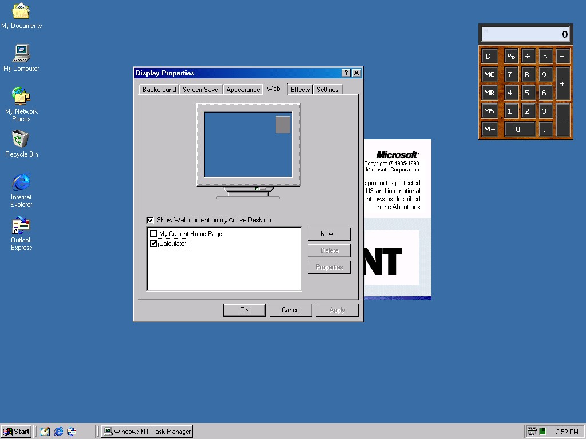This screenshot has width=586, height=439.
Task: Select the Outlook Express desktop shortcut
Action: 21,234
